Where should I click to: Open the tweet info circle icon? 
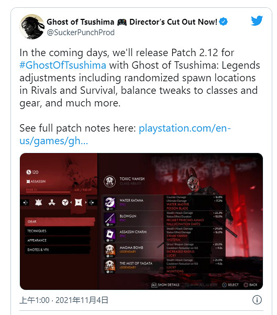pyautogui.click(x=257, y=300)
